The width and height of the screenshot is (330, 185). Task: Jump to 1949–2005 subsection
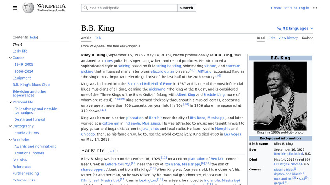[24, 64]
